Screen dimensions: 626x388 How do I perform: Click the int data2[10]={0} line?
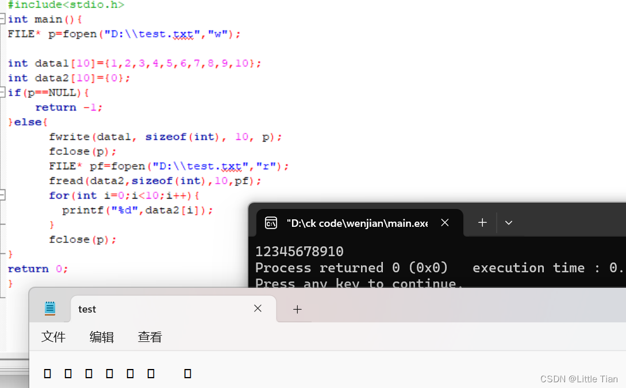coord(68,78)
